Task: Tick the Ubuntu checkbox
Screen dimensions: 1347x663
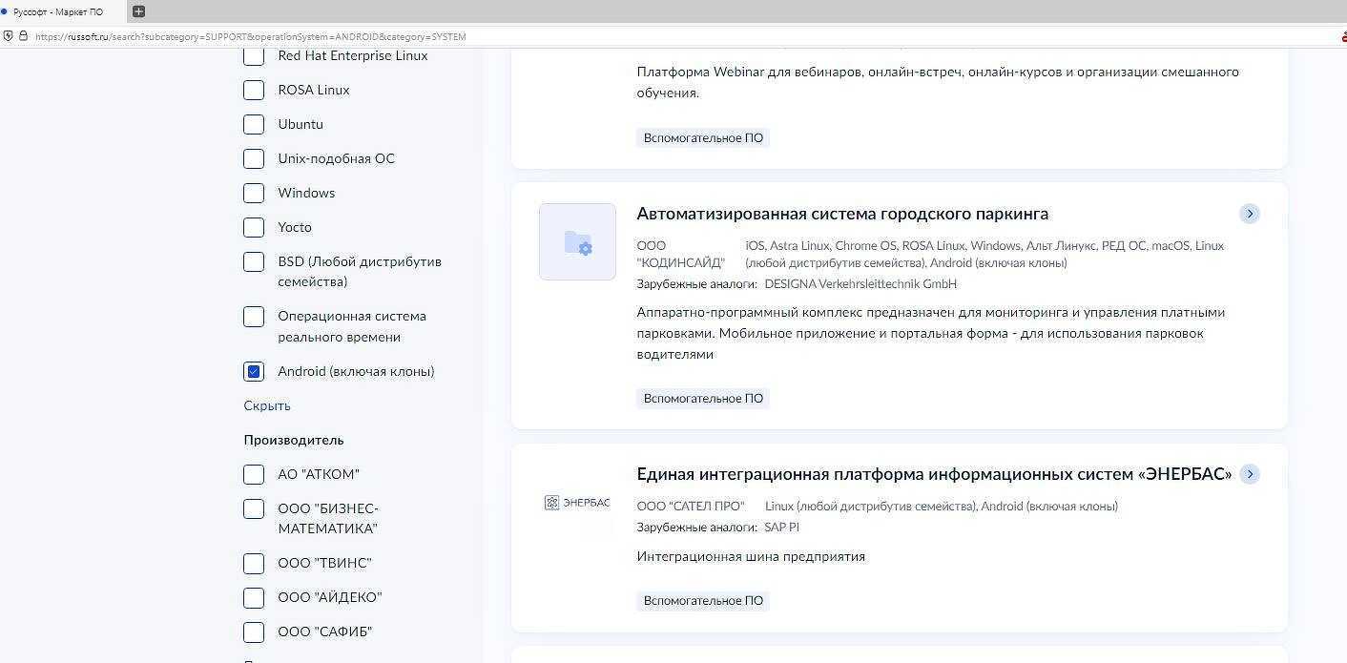Action: [x=254, y=125]
